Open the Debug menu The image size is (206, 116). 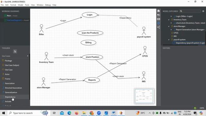click(48, 5)
